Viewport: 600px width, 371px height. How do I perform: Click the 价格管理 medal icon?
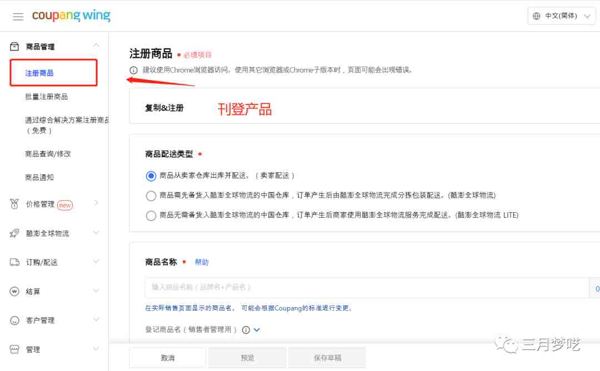pyautogui.click(x=14, y=204)
